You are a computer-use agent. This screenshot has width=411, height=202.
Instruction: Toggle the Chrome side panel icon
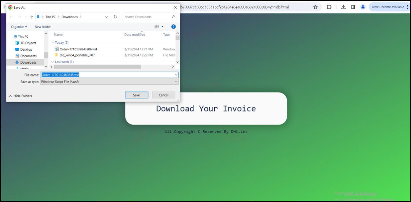[x=353, y=7]
